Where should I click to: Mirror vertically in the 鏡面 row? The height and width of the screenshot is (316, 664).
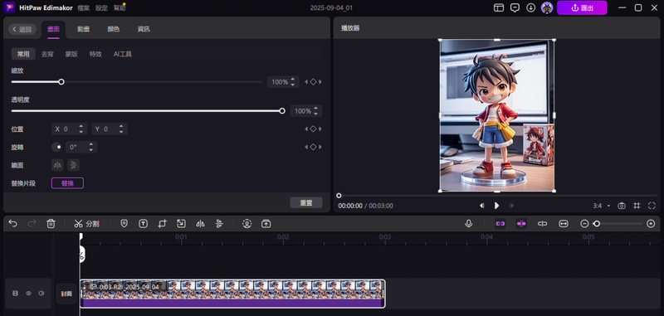click(x=73, y=164)
